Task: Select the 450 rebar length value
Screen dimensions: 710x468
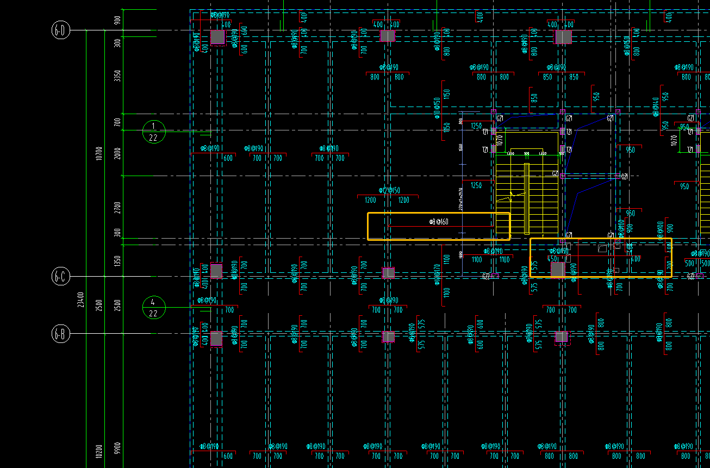Action: [552, 259]
